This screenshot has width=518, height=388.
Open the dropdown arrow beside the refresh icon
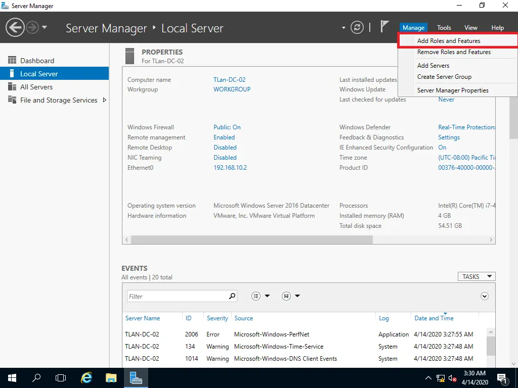[x=343, y=28]
